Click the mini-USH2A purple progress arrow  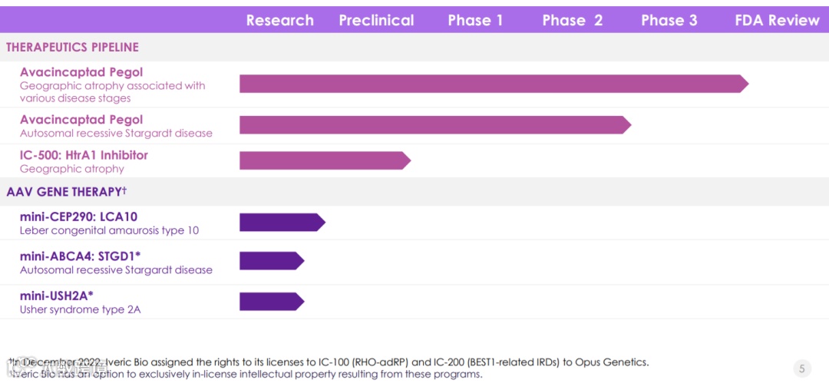point(271,302)
